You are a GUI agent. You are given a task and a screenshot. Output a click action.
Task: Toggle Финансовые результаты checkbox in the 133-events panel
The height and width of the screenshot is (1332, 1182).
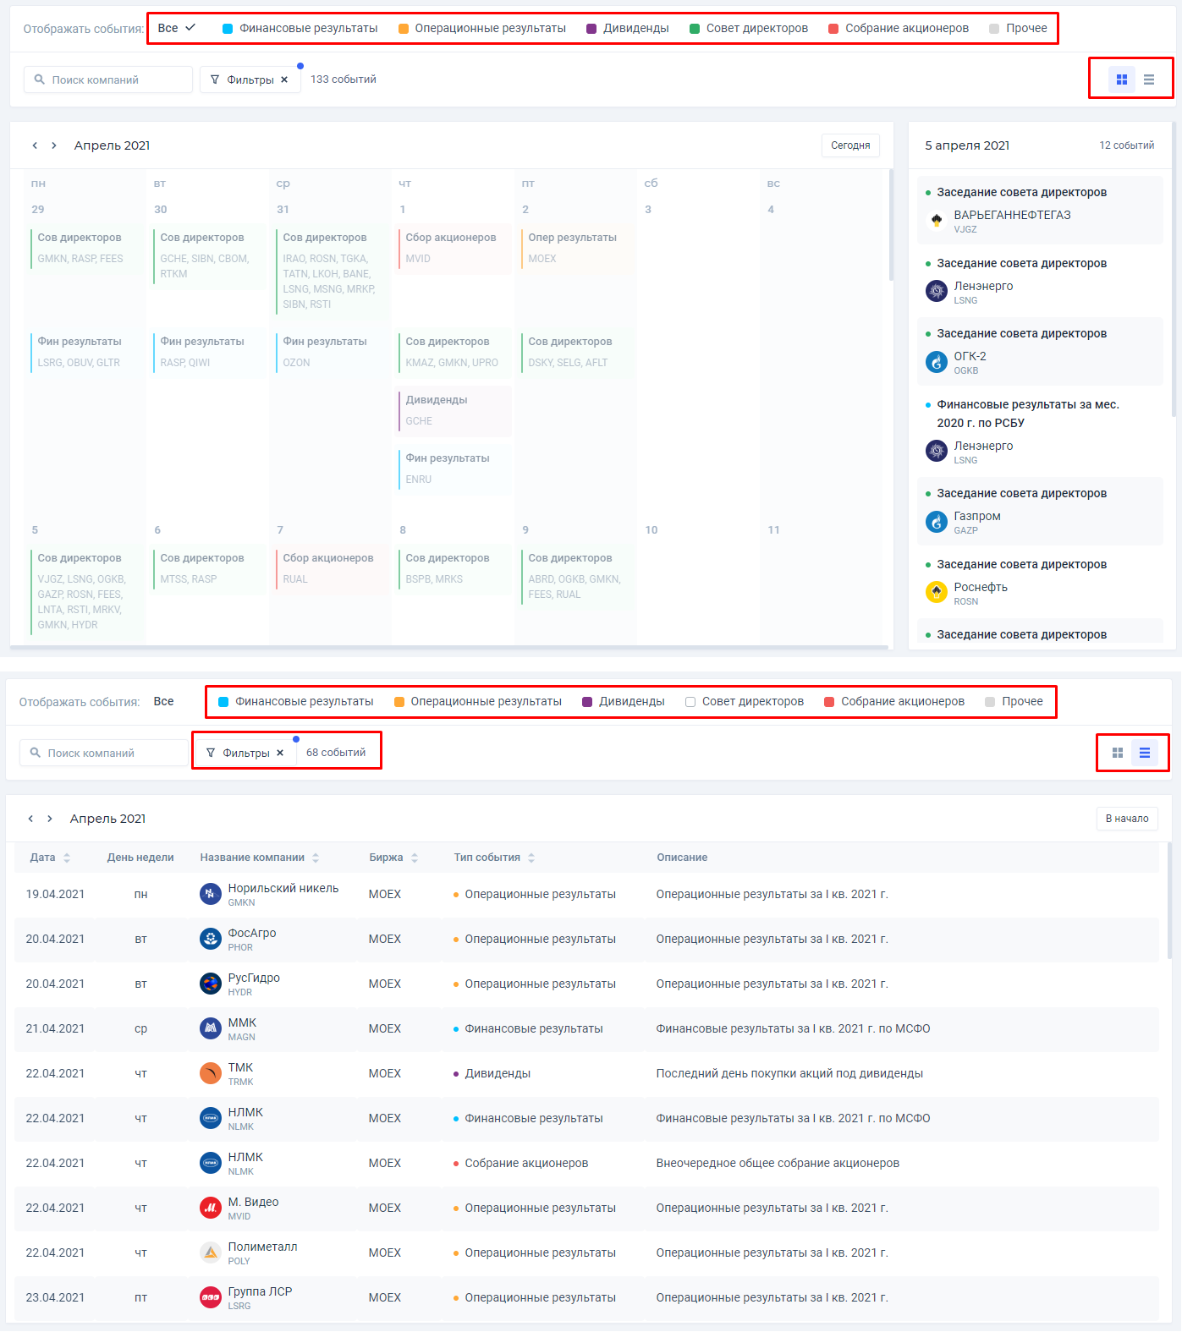click(228, 29)
